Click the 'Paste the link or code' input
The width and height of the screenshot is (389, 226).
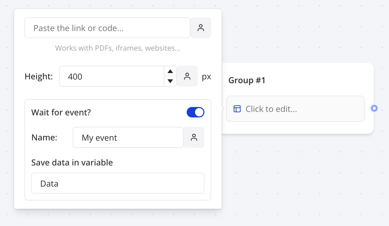(107, 28)
